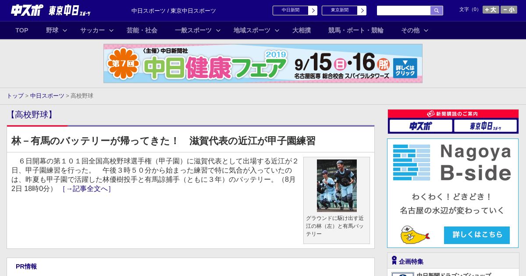Focus the header search input field
526x276 pixels.
(x=404, y=11)
